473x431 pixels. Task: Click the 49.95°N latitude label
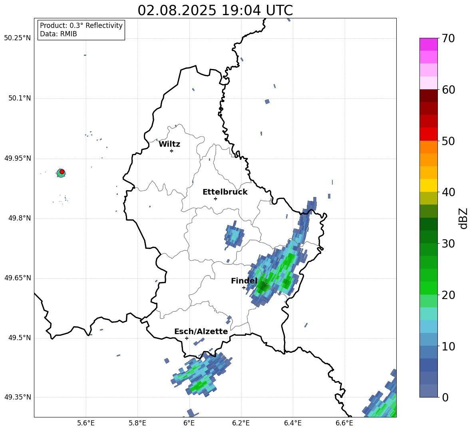pyautogui.click(x=18, y=158)
